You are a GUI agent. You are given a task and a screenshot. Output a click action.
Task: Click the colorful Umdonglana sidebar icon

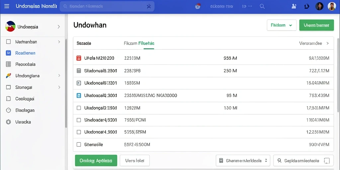point(8,76)
